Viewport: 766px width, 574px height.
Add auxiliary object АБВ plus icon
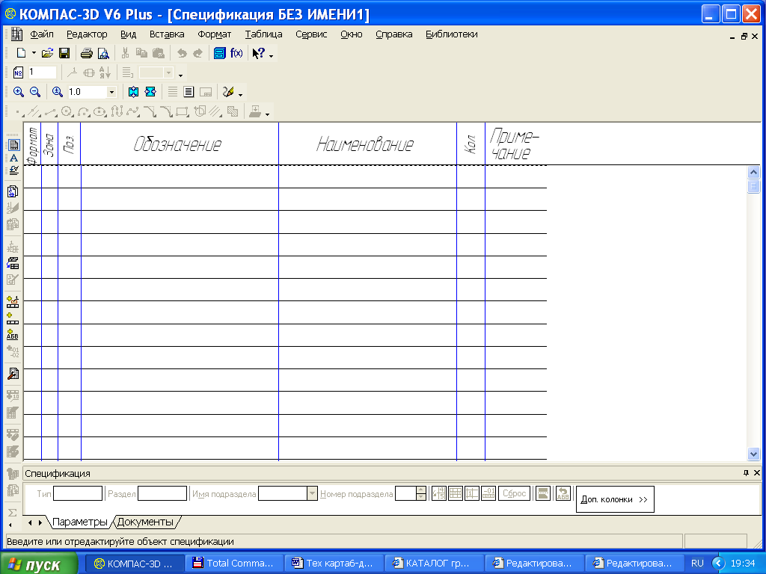pyautogui.click(x=13, y=334)
